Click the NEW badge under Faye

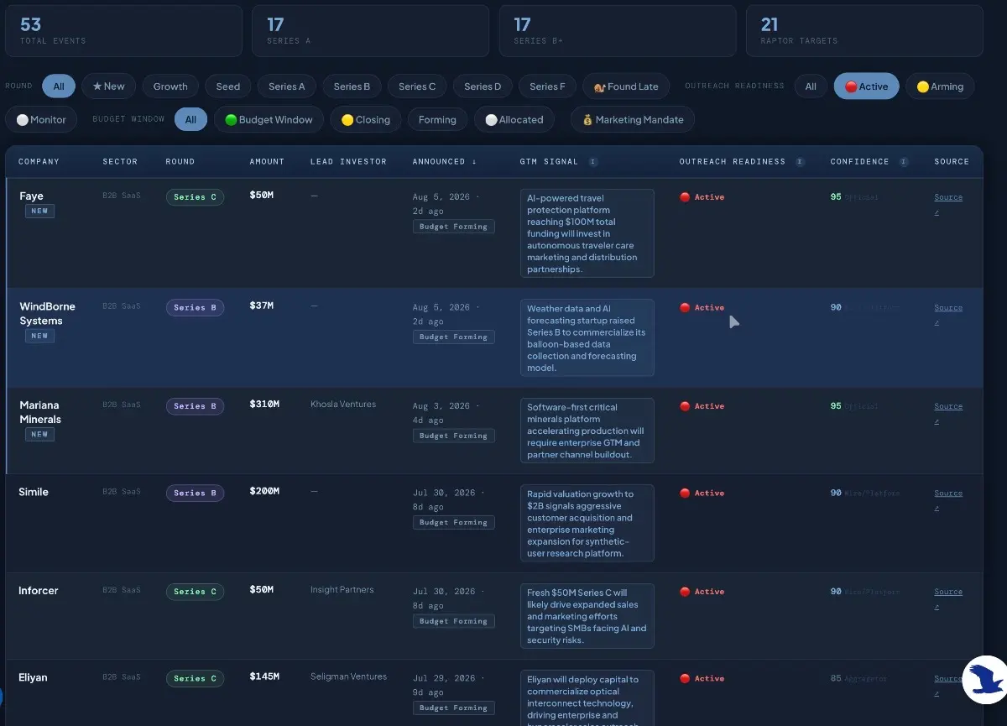[x=39, y=212]
